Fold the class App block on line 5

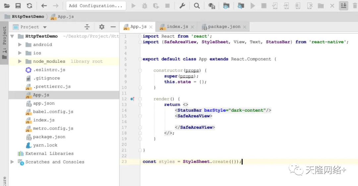pyautogui.click(x=140, y=59)
